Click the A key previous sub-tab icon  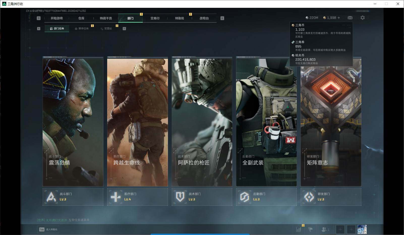coord(39,28)
